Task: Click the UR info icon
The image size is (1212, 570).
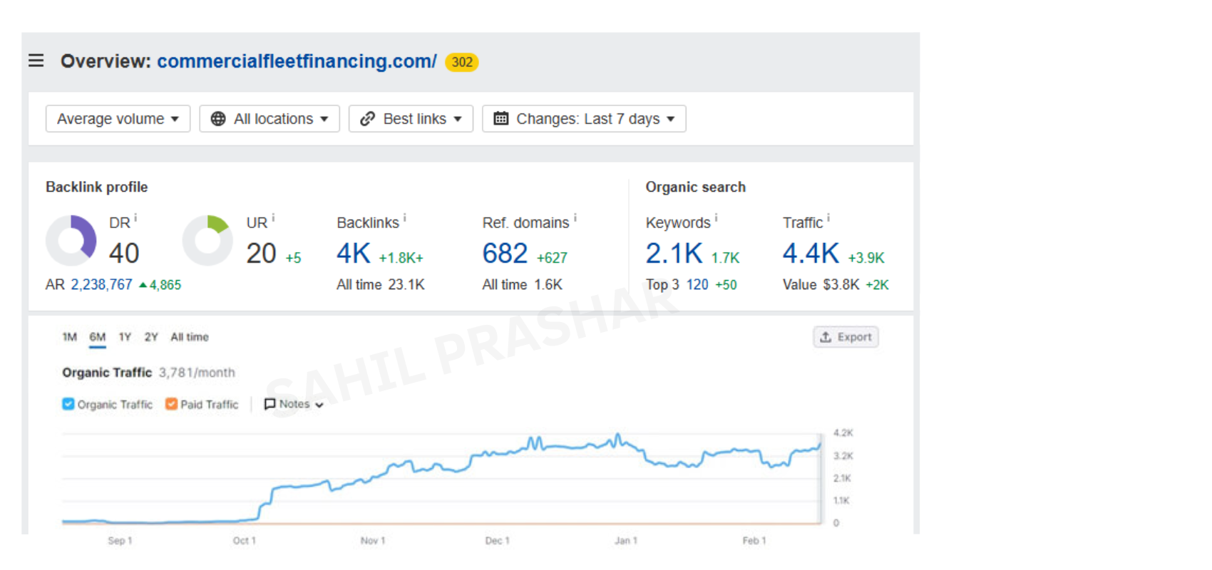Action: tap(273, 218)
